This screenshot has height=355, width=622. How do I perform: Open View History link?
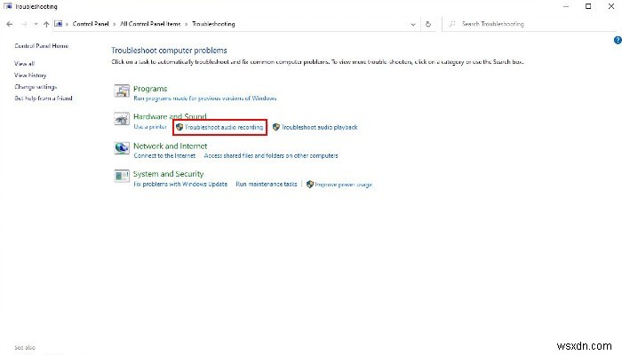click(x=30, y=75)
